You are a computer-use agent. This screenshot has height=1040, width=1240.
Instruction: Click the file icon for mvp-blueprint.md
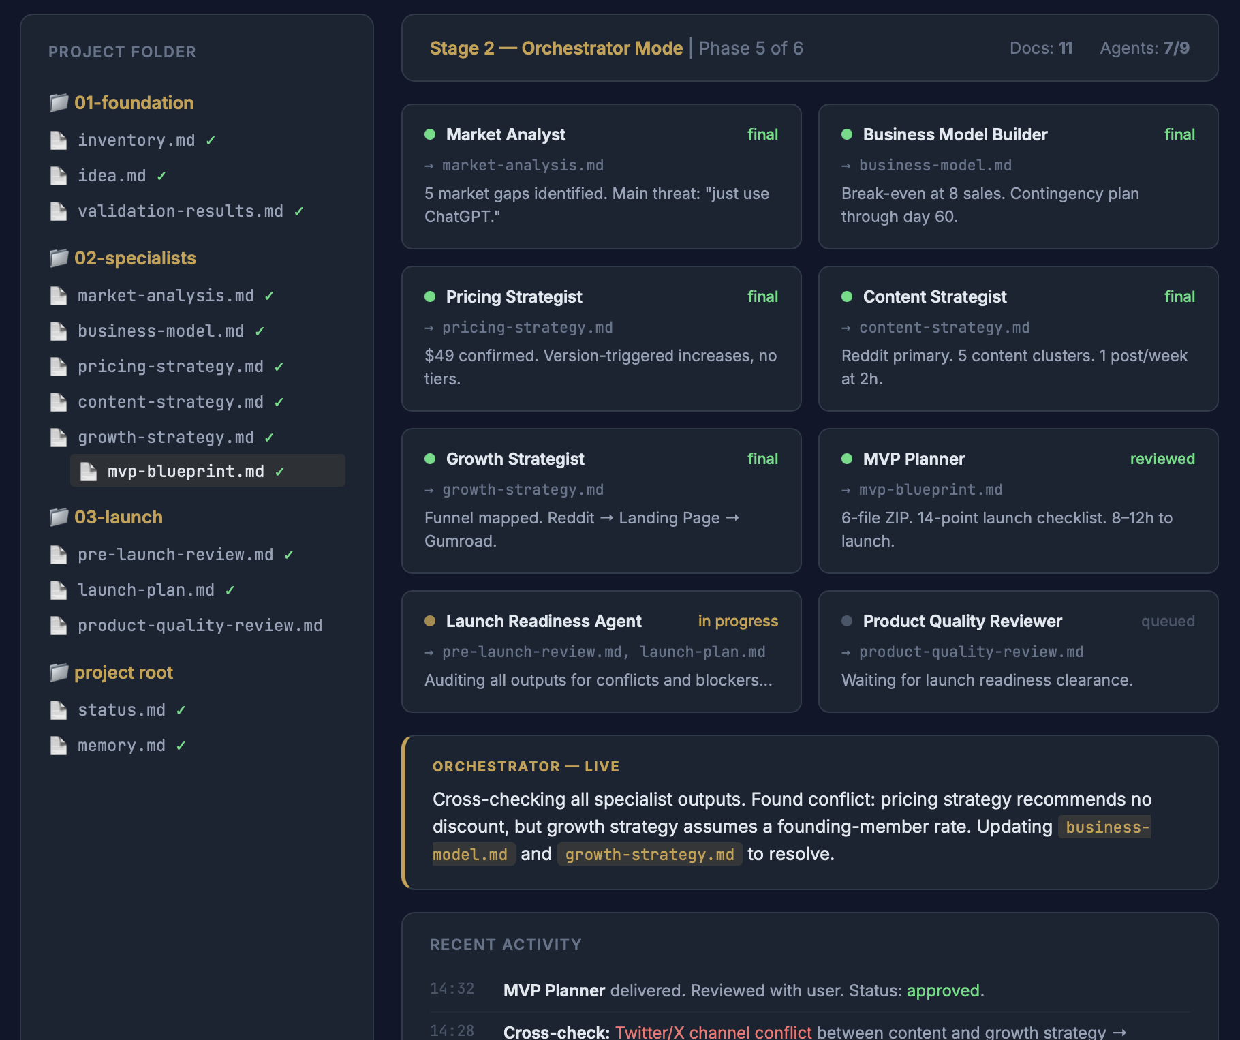tap(87, 470)
